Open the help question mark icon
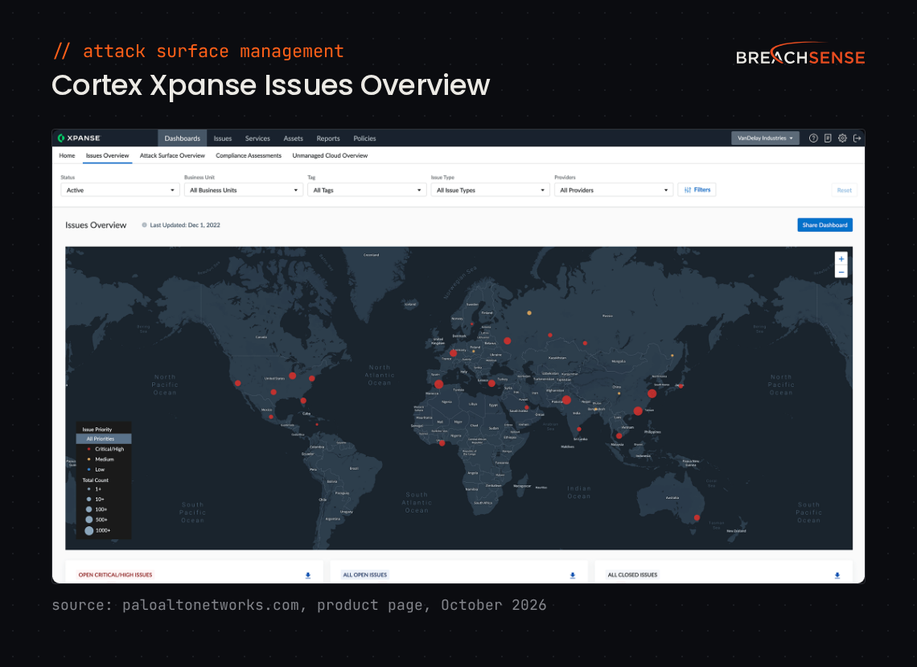This screenshot has height=667, width=917. pyautogui.click(x=813, y=138)
